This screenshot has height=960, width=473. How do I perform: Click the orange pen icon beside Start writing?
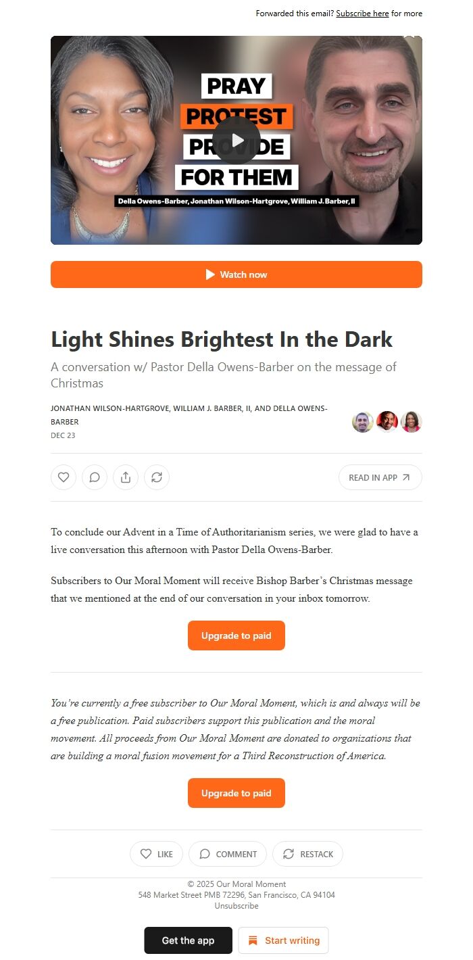pos(253,940)
